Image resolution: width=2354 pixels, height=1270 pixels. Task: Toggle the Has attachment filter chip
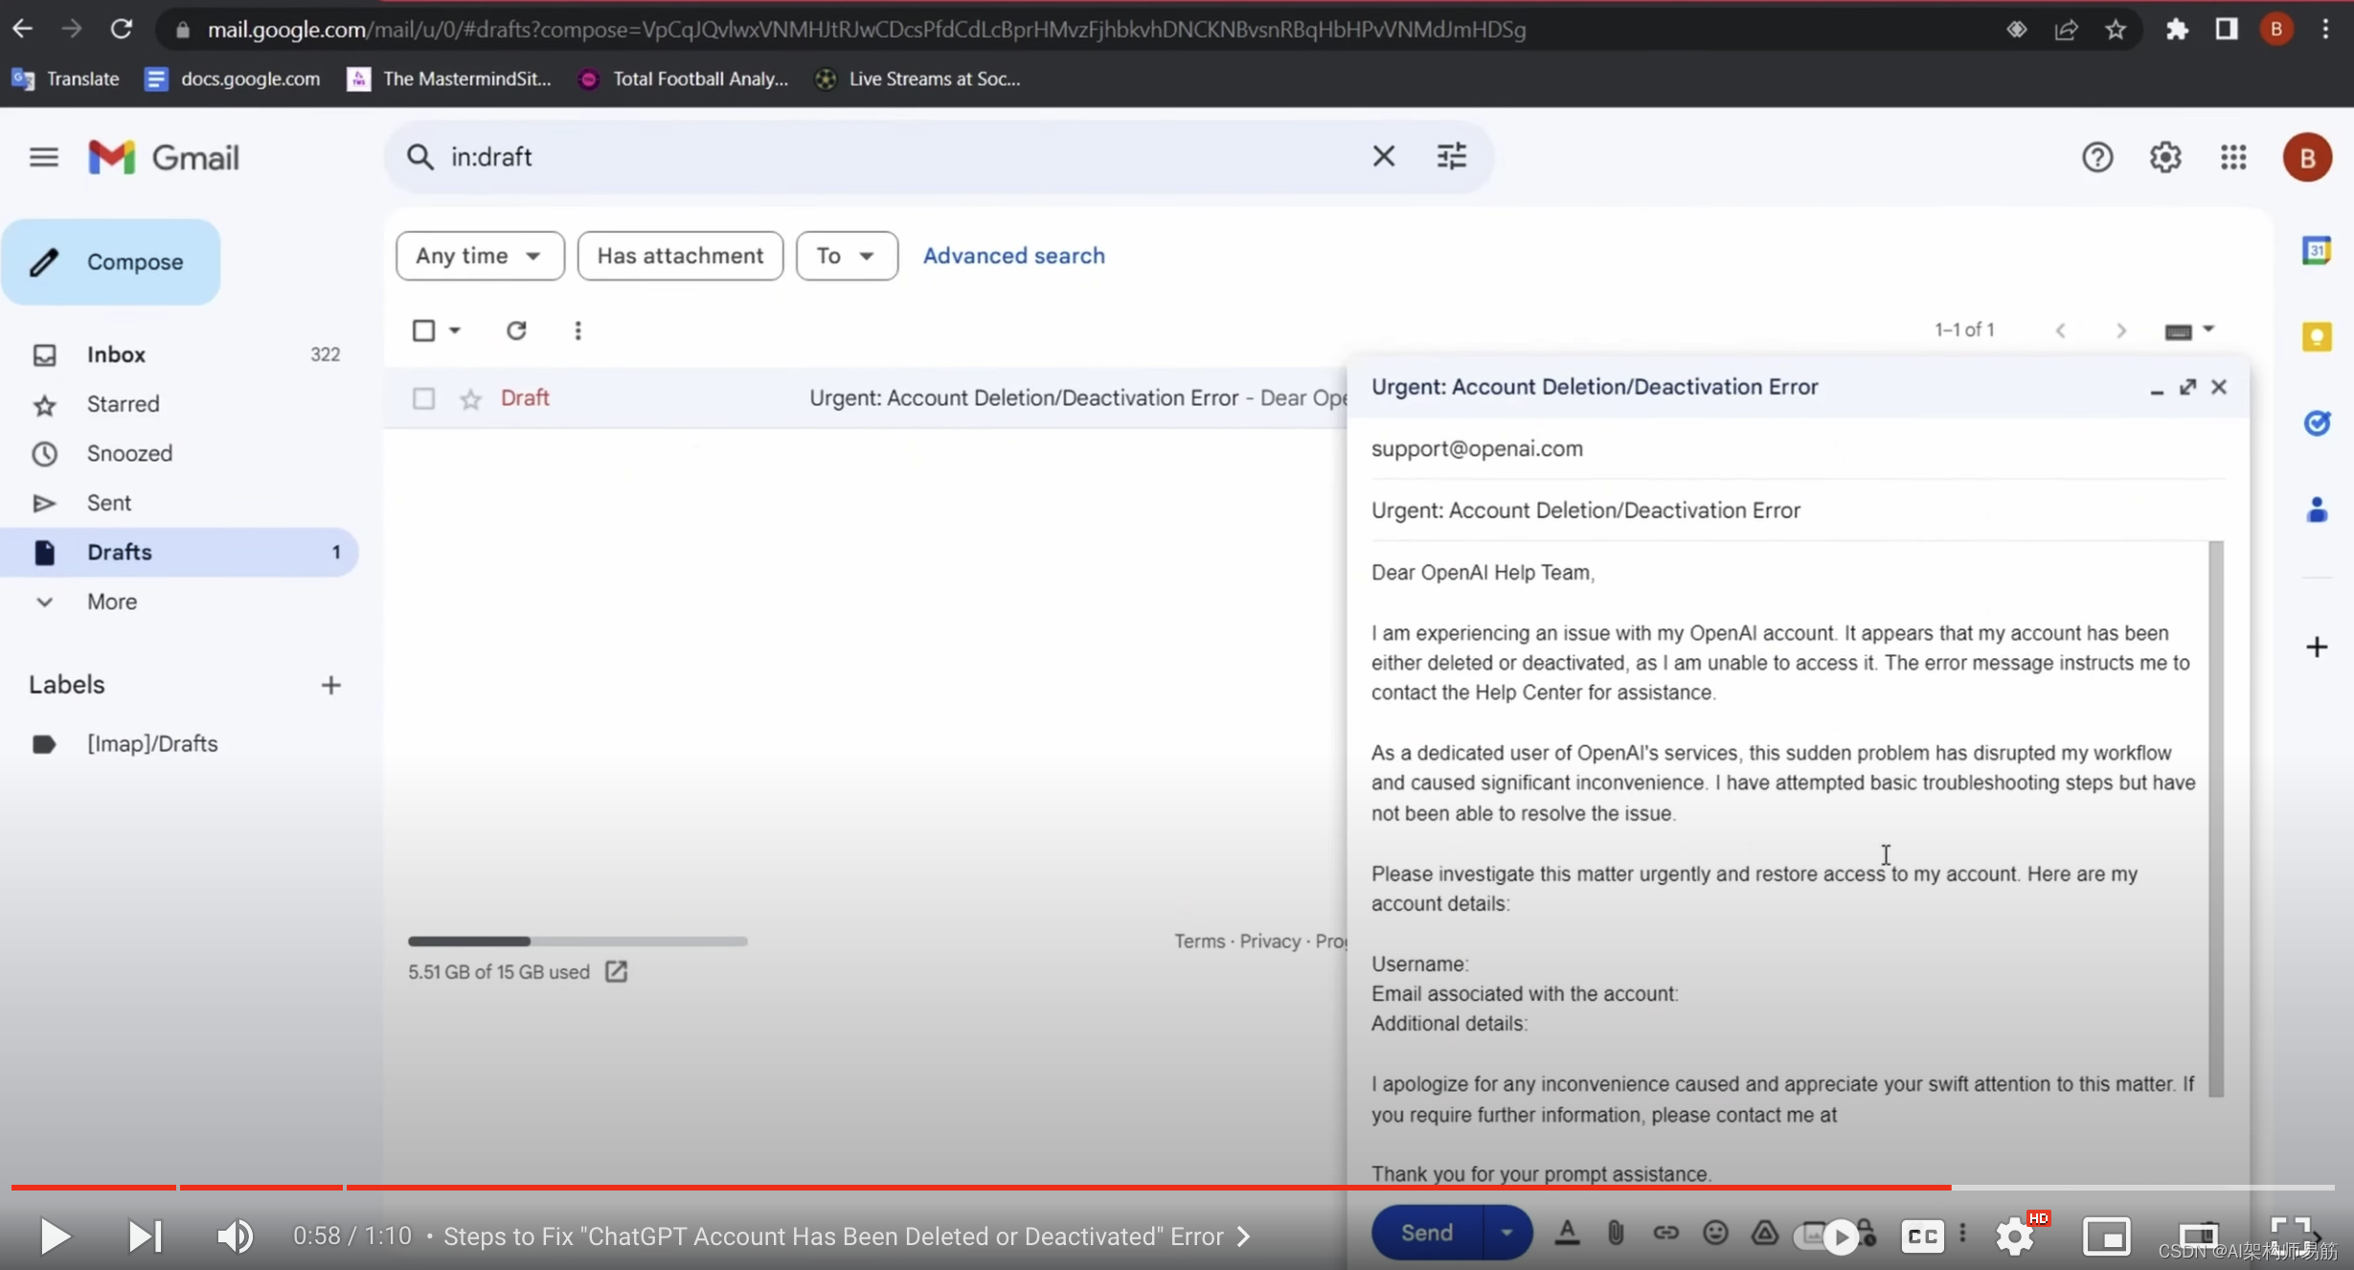pyautogui.click(x=680, y=256)
